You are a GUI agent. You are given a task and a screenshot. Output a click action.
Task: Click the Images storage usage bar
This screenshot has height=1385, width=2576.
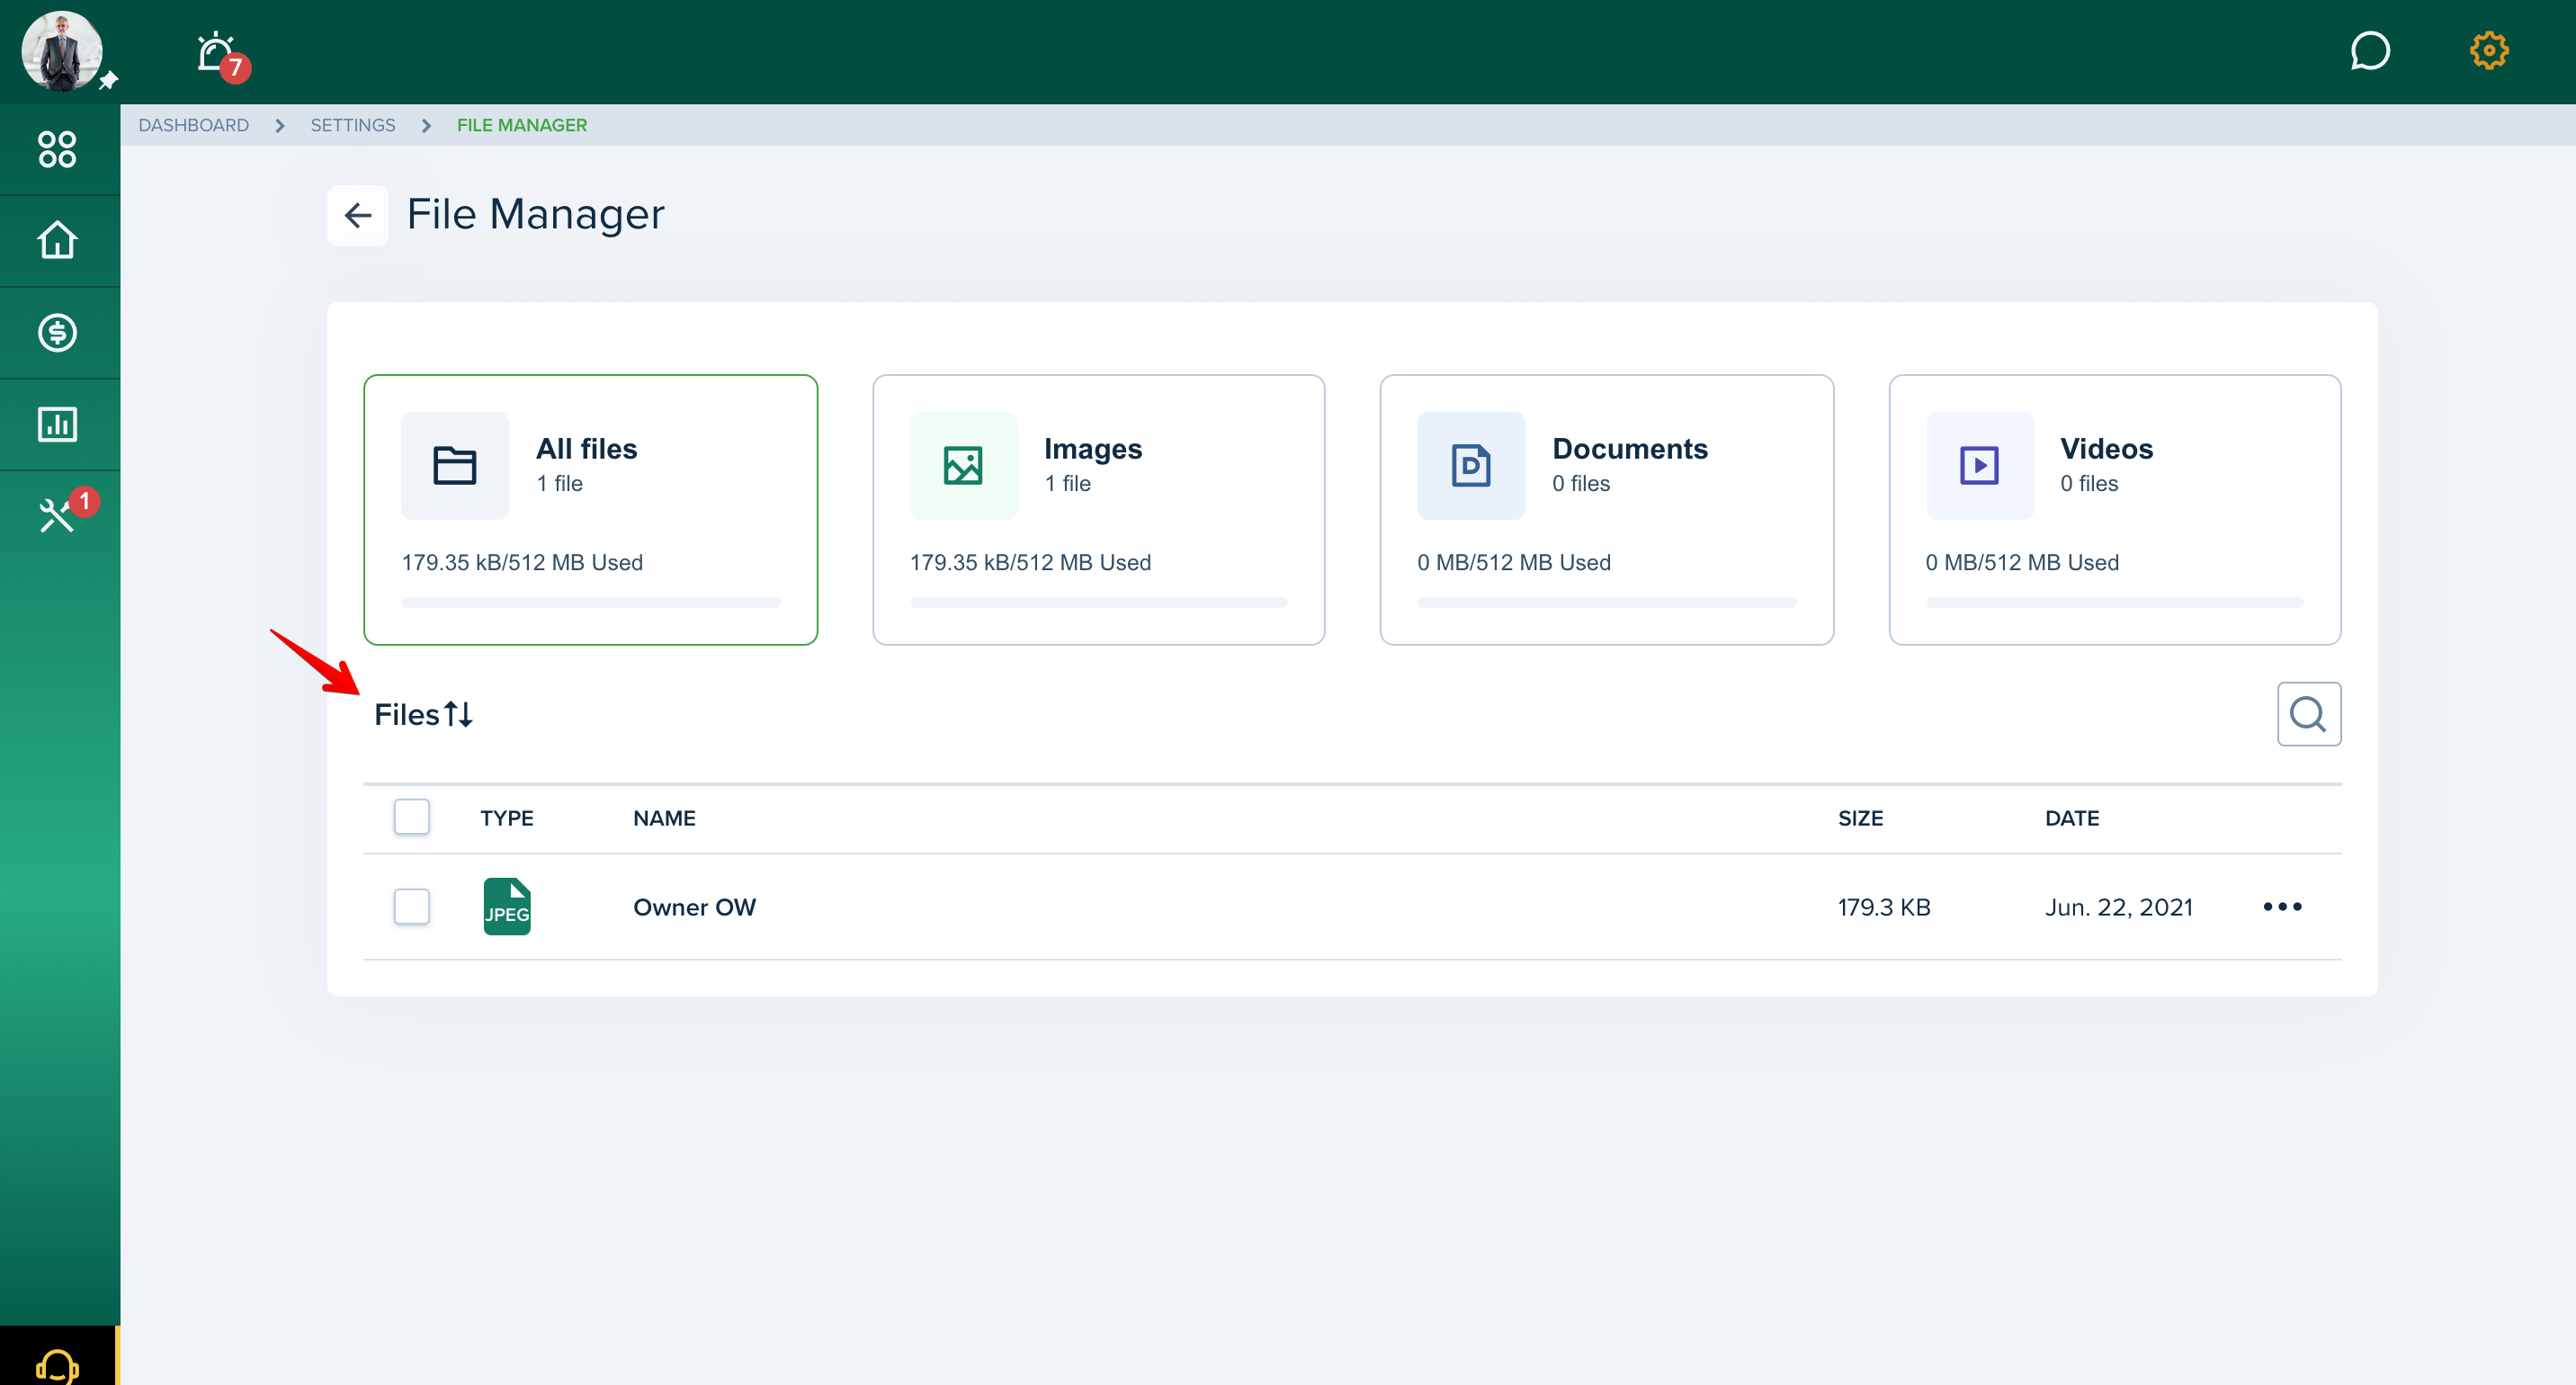coord(1099,603)
